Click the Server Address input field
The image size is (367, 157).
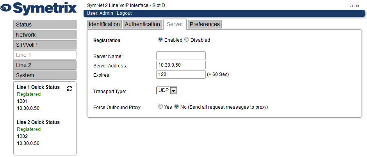click(181, 65)
